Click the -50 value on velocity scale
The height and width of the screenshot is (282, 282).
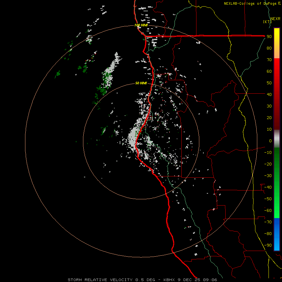tap(268, 199)
